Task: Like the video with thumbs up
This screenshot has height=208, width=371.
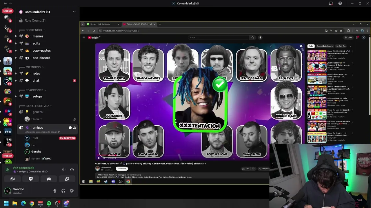Action: tap(246, 169)
